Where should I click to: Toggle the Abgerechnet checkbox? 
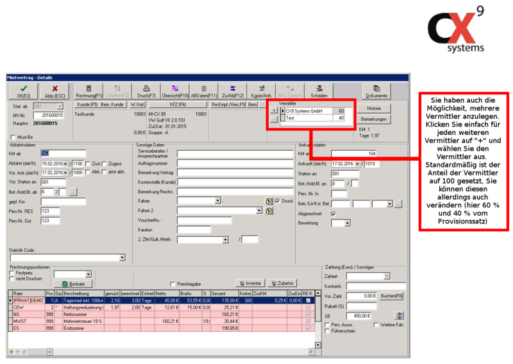pyautogui.click(x=333, y=213)
